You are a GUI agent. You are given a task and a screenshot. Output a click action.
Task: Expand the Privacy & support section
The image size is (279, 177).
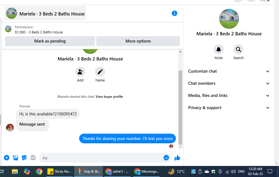coord(229,108)
